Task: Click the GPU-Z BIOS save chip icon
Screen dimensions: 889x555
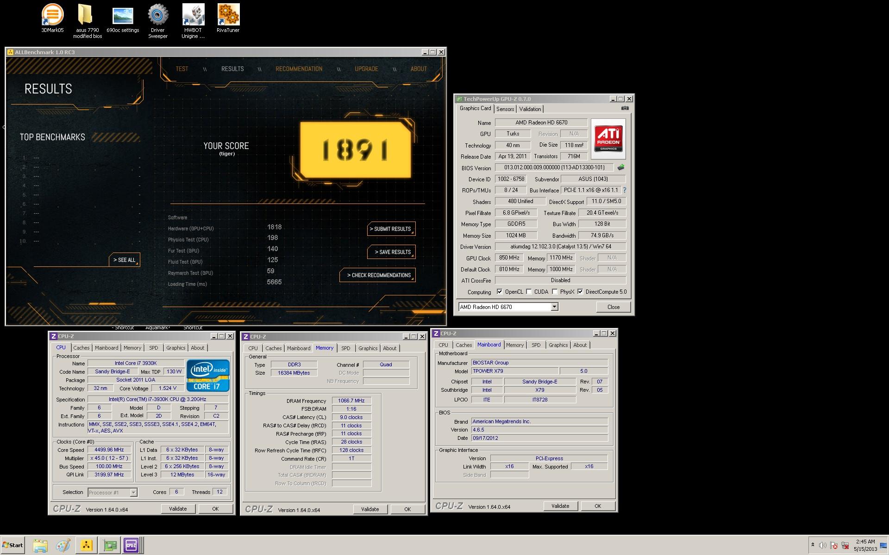Action: 621,167
